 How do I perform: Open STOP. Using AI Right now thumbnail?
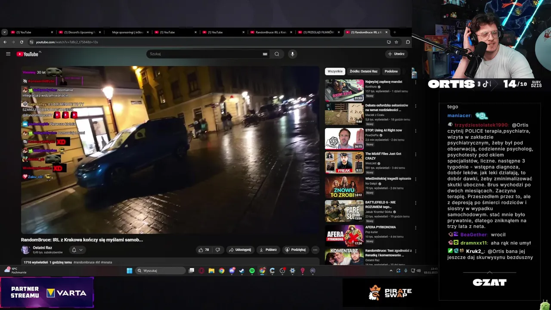(344, 139)
